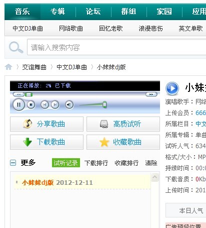
Task: Open the 专辑 navigation tab
Action: coord(57,12)
